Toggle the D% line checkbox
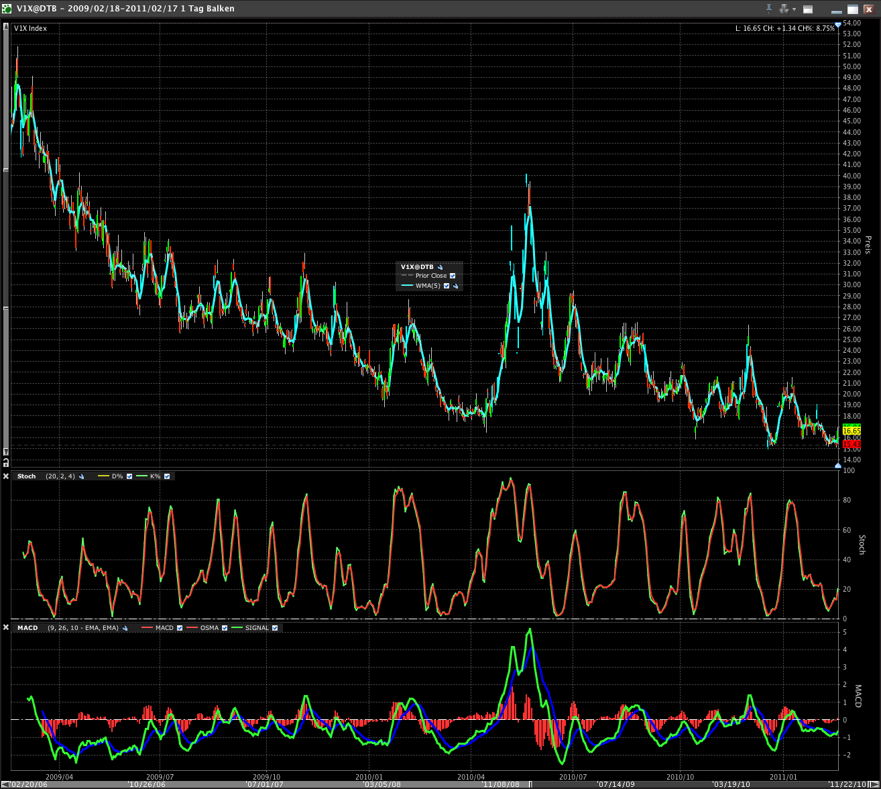This screenshot has height=789, width=881. pos(129,476)
